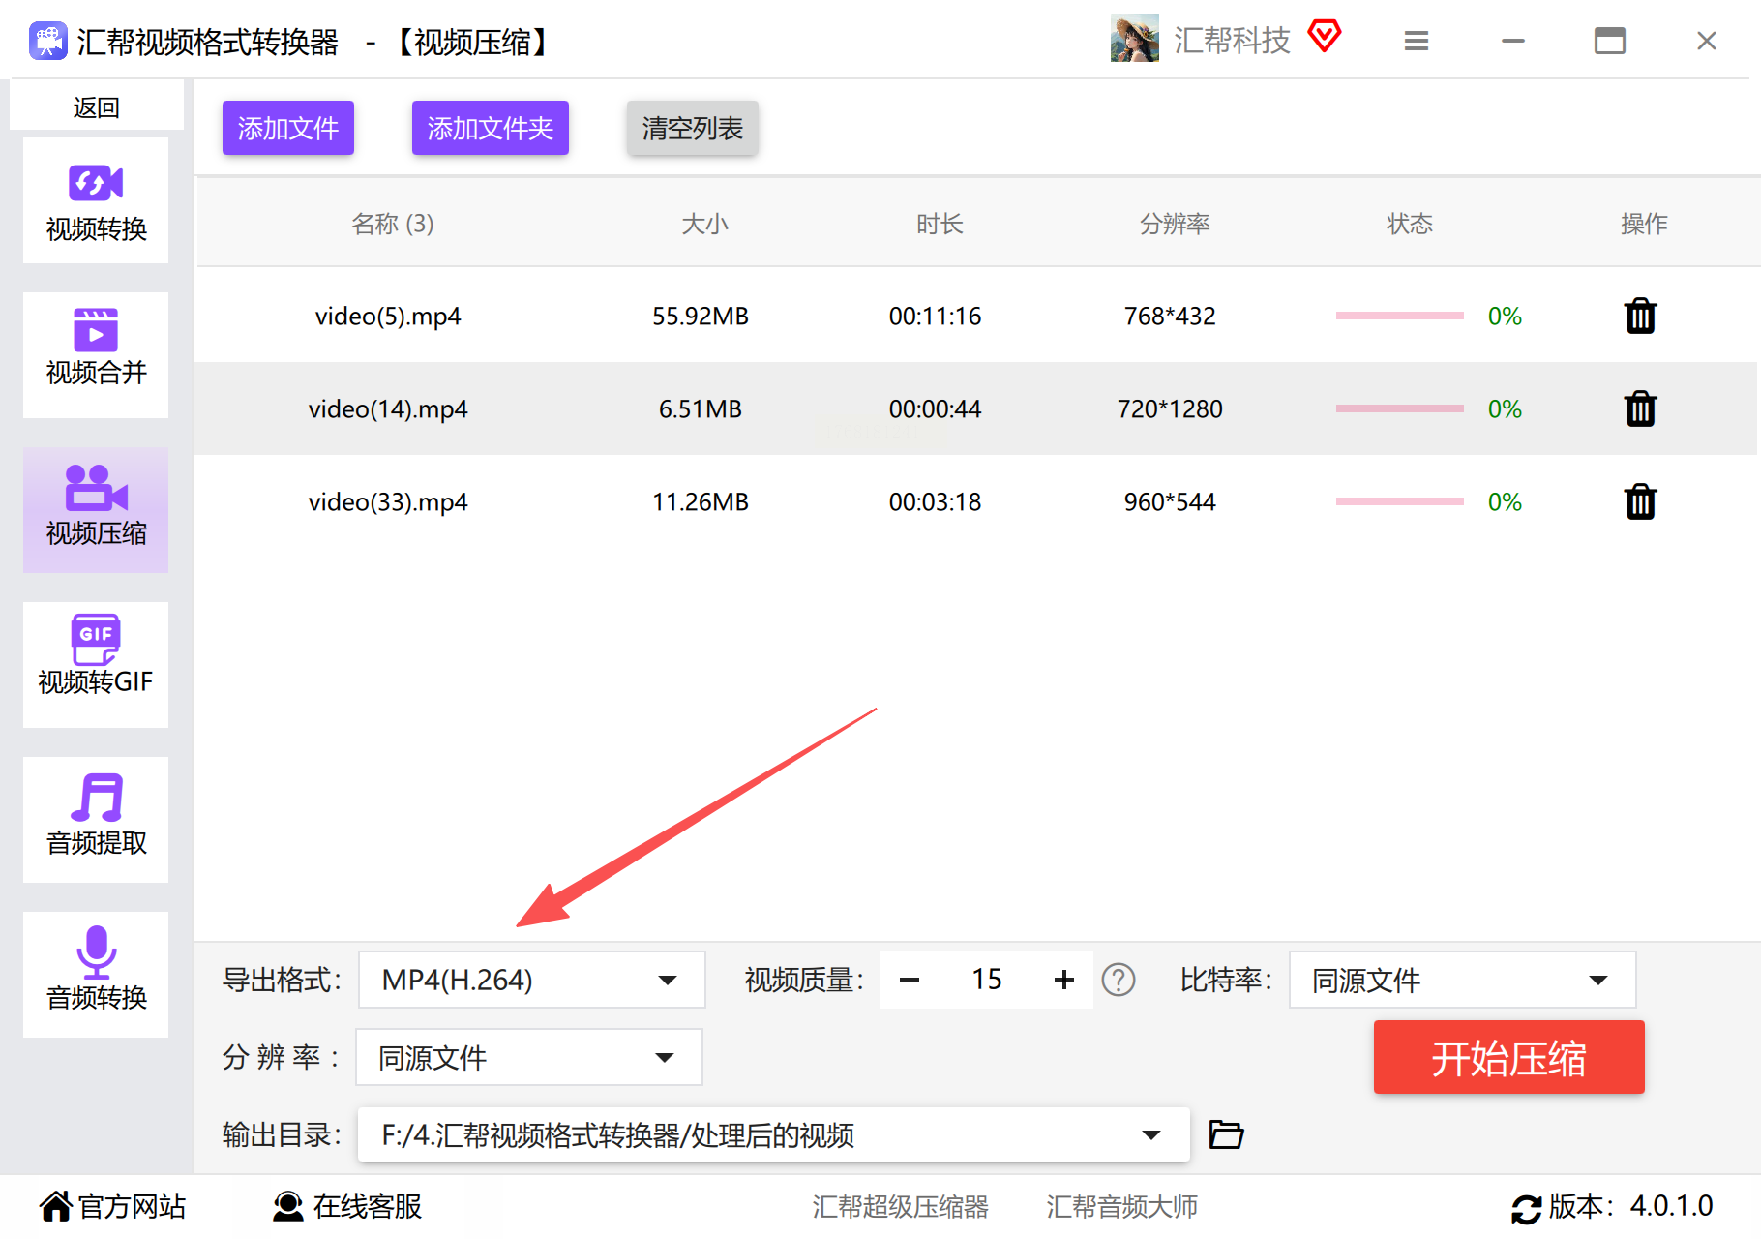This screenshot has width=1761, height=1239.
Task: Increase video quality with plus button
Action: 1064,980
